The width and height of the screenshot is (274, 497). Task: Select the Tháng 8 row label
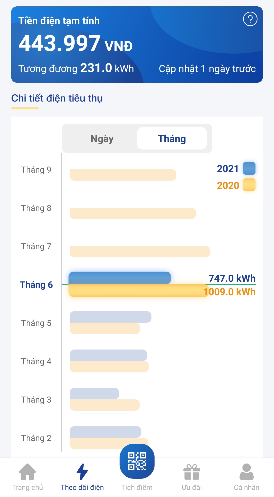(x=36, y=208)
